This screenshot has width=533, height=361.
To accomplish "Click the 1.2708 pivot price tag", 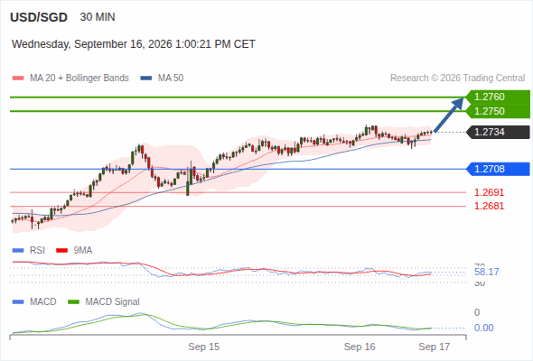I will coord(498,169).
